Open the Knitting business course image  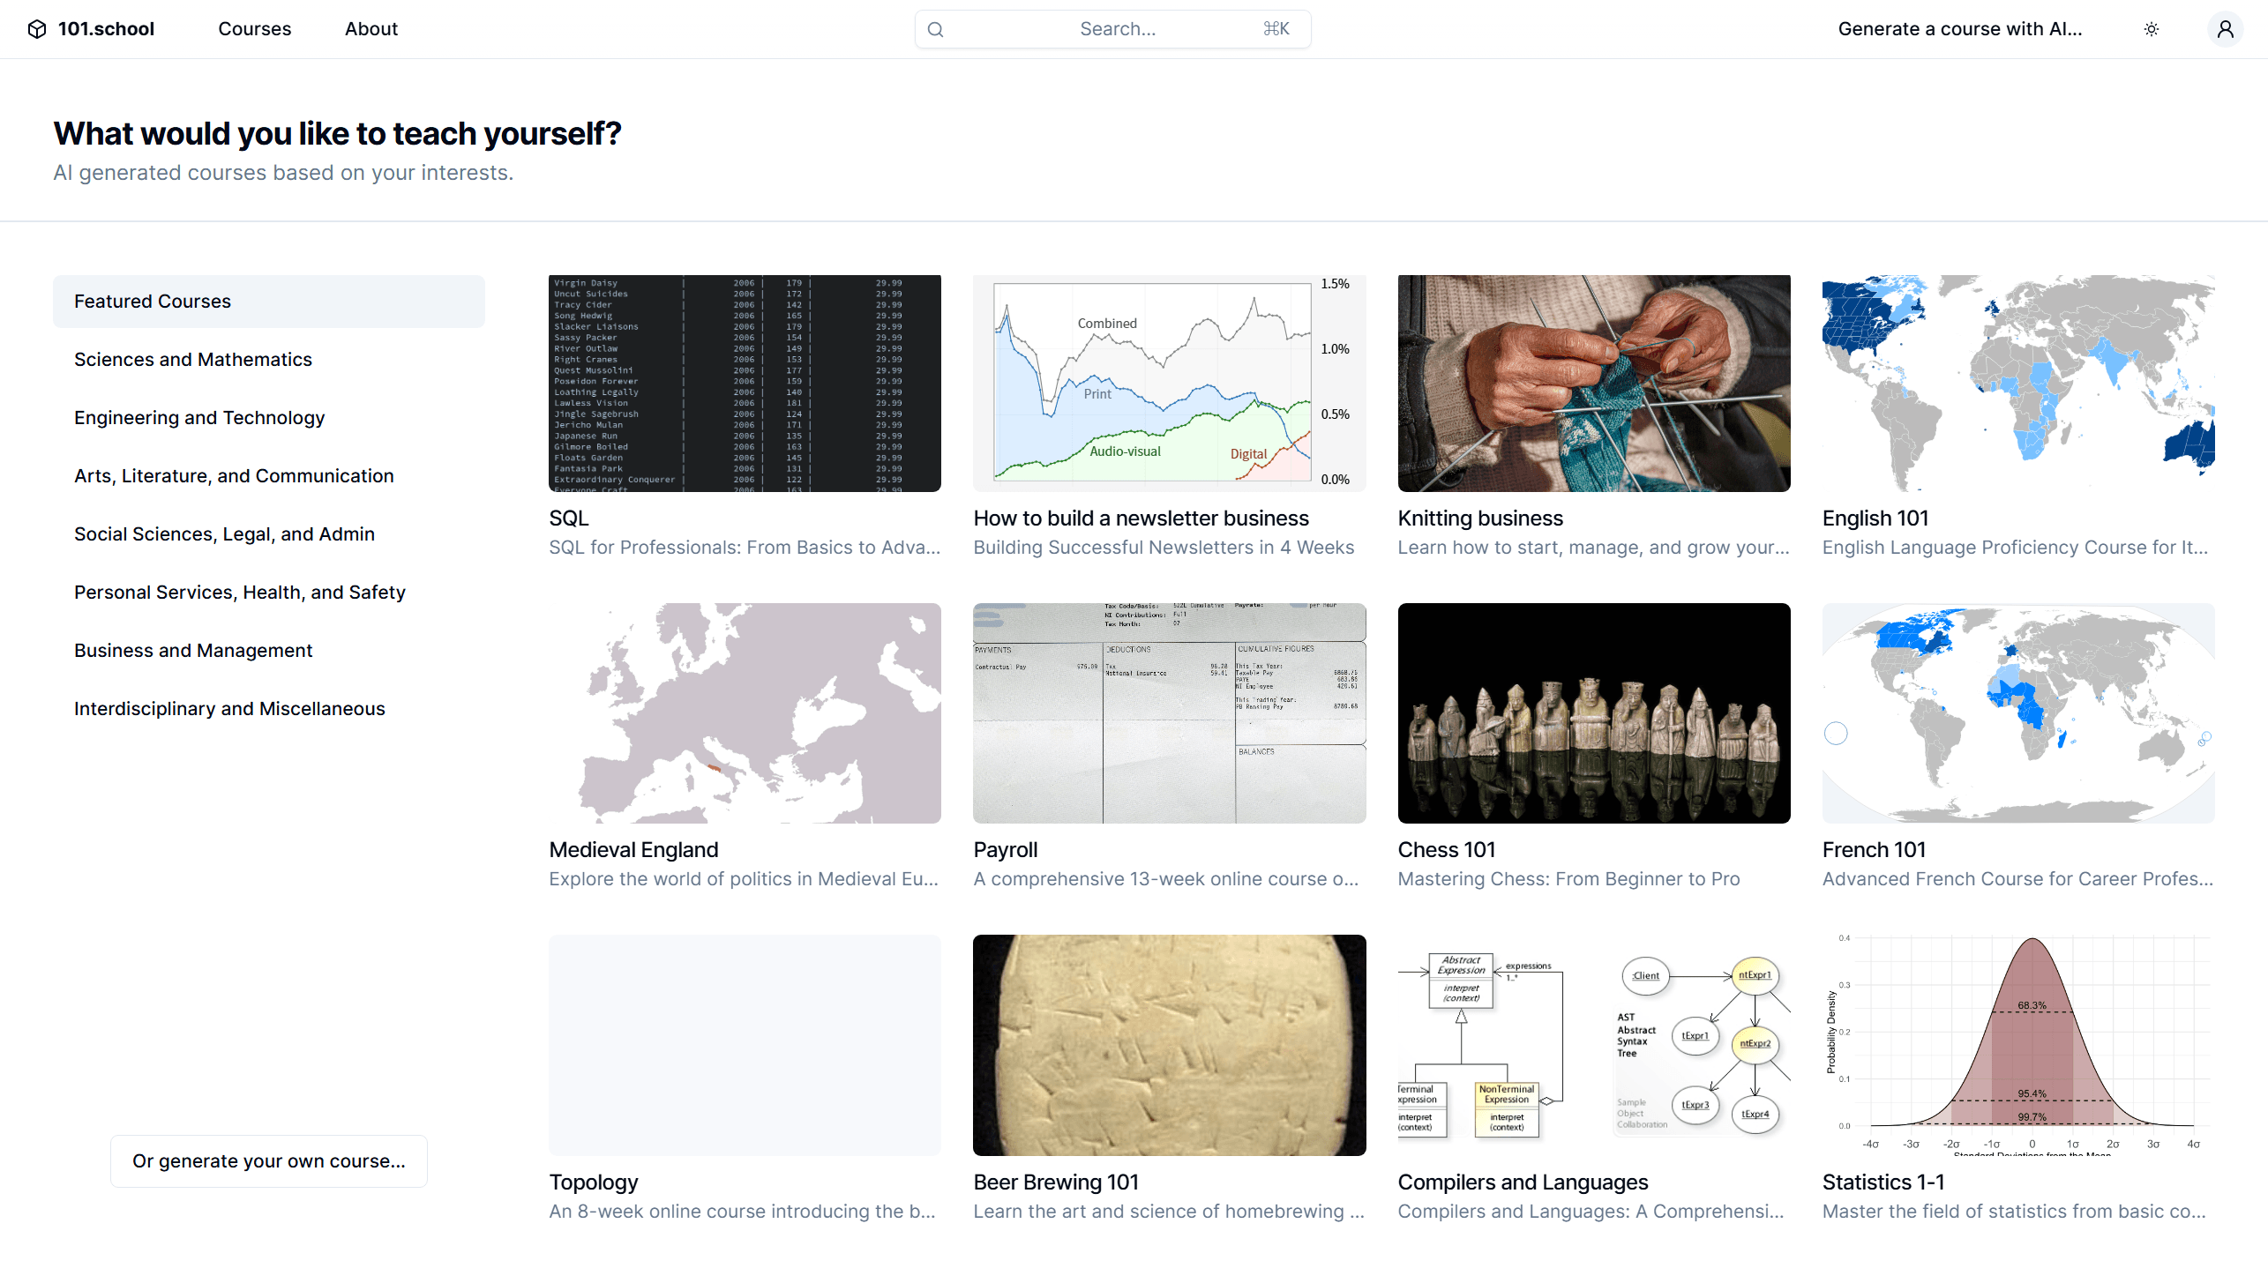[1593, 384]
